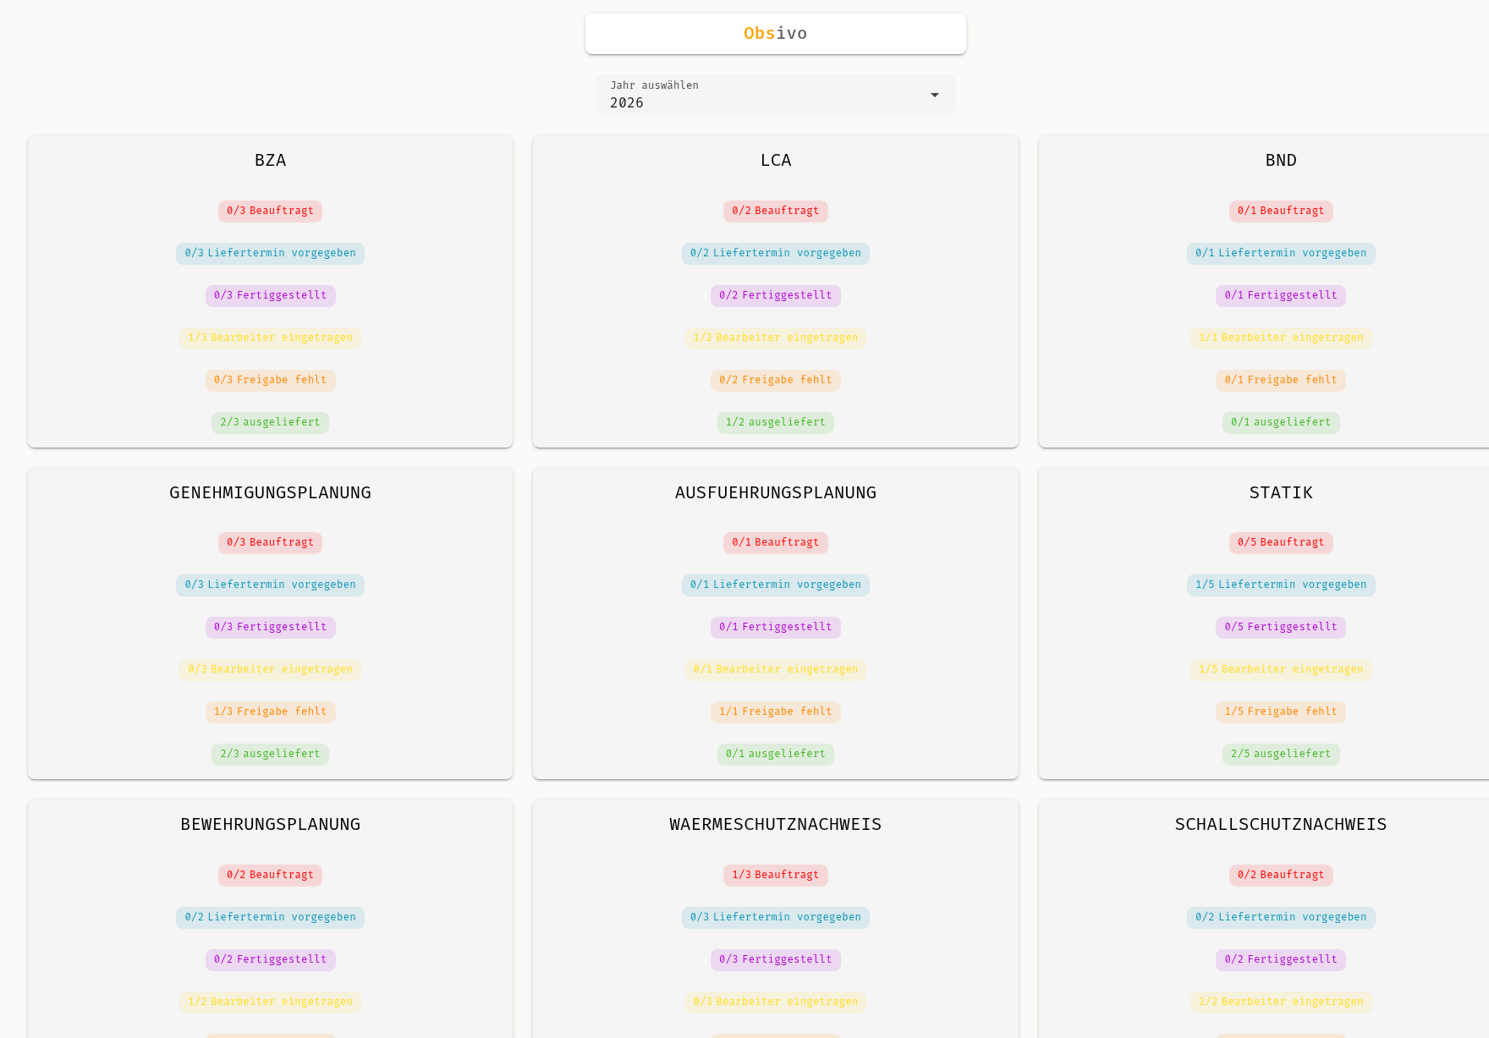
Task: Click BND 0/1 ausgeliefert chip
Action: point(1281,423)
